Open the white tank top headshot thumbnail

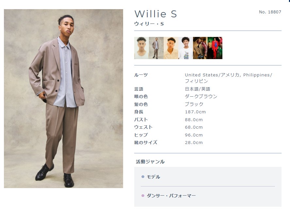(141, 48)
